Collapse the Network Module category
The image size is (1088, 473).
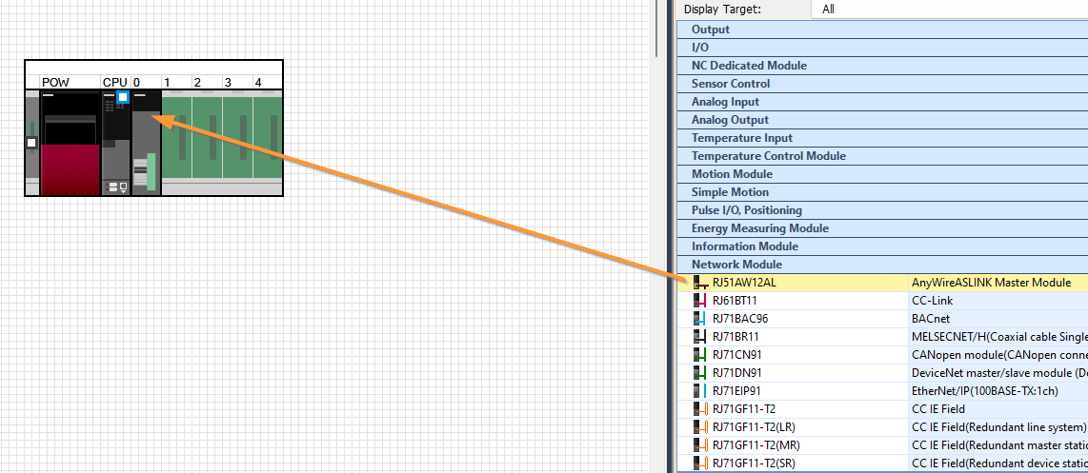coord(736,265)
